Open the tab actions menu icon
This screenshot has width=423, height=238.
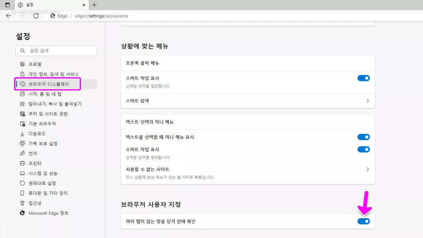tap(7, 5)
